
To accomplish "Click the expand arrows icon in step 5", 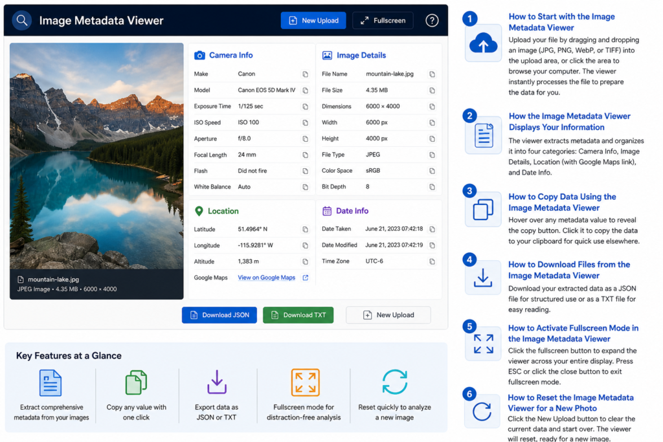I will [483, 344].
